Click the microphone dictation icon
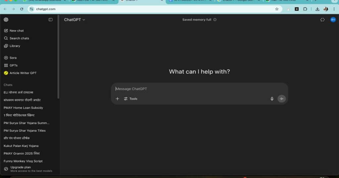 (272, 99)
